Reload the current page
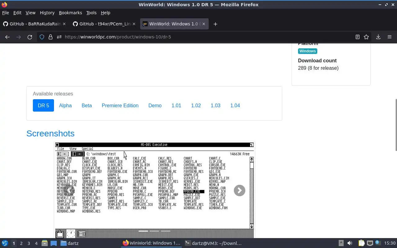The height and width of the screenshot is (248, 397). (x=30, y=37)
